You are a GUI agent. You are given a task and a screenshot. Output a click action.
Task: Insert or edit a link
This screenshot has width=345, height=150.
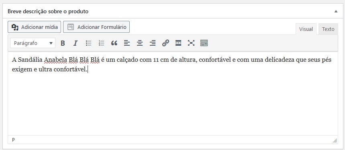[165, 43]
